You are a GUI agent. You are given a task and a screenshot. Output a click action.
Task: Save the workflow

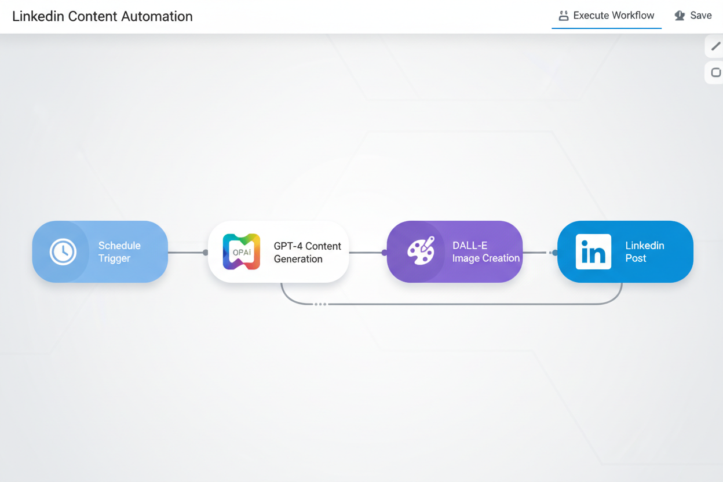(693, 16)
